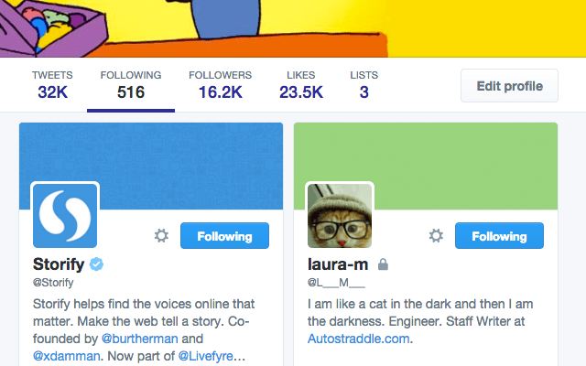Open laura-m's cat avatar picture

click(340, 216)
